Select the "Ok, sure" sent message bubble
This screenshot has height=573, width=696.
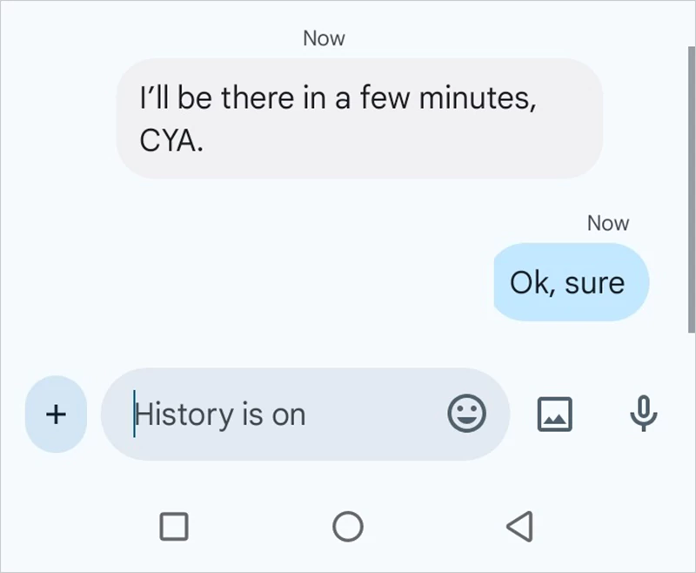pos(571,282)
